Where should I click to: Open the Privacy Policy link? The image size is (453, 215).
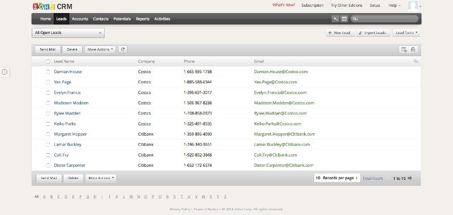180,209
